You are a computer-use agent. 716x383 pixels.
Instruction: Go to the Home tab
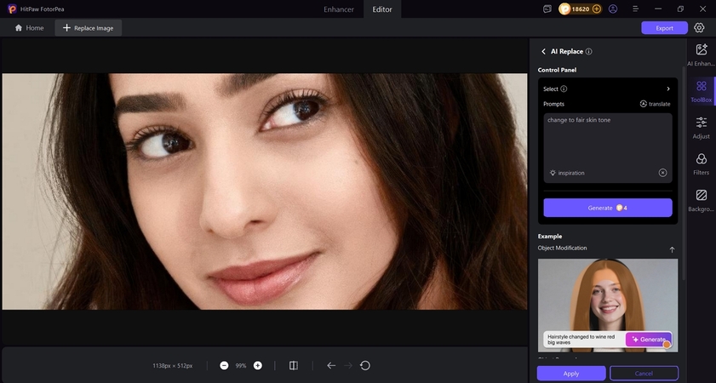[29, 28]
